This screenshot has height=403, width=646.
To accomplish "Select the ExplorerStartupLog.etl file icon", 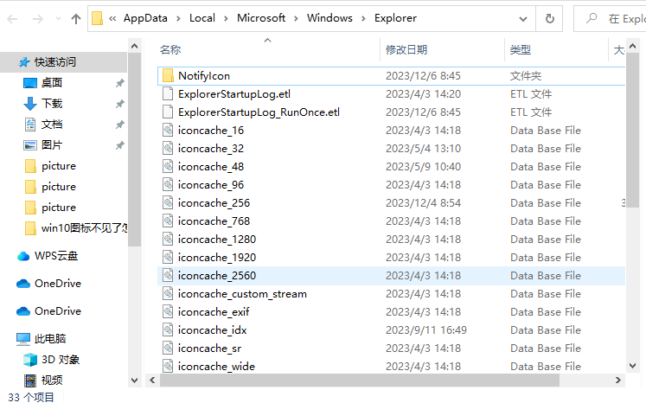I will [168, 94].
